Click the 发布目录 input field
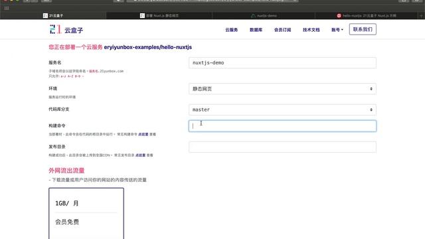Image resolution: width=425 pixels, height=239 pixels. coord(282,147)
